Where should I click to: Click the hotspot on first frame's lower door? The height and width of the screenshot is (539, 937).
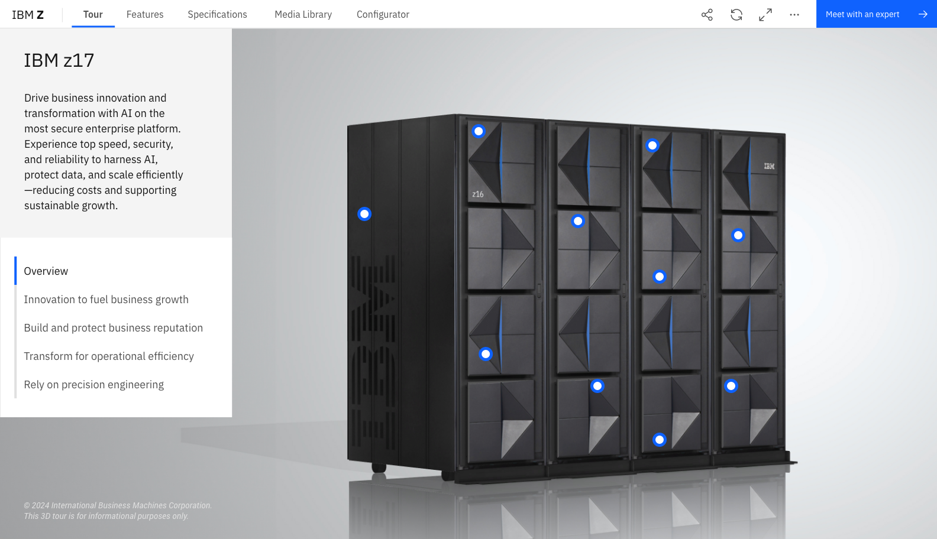click(486, 354)
